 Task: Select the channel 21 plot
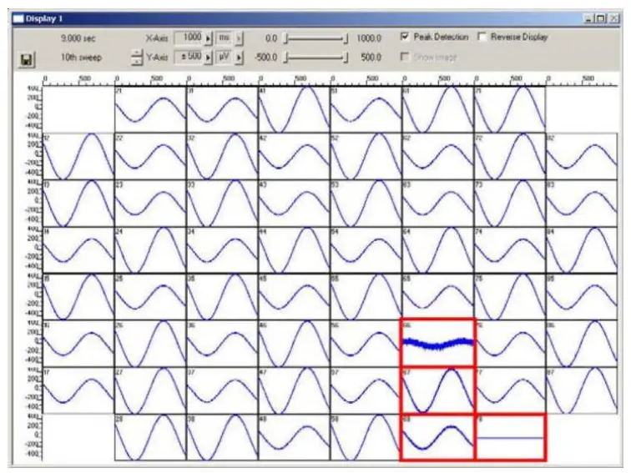coord(150,109)
